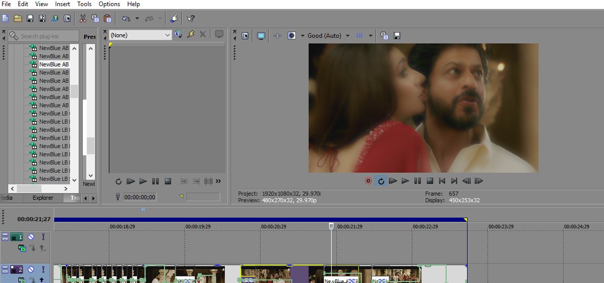Toggle preview on external monitor icon

point(261,35)
